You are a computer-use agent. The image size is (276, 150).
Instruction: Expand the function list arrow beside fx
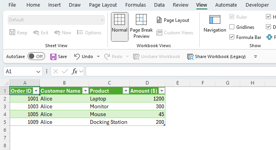81,71
